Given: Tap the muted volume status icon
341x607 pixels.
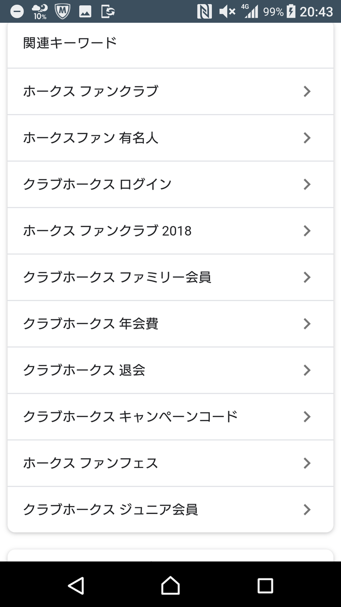Looking at the screenshot, I should [x=227, y=11].
